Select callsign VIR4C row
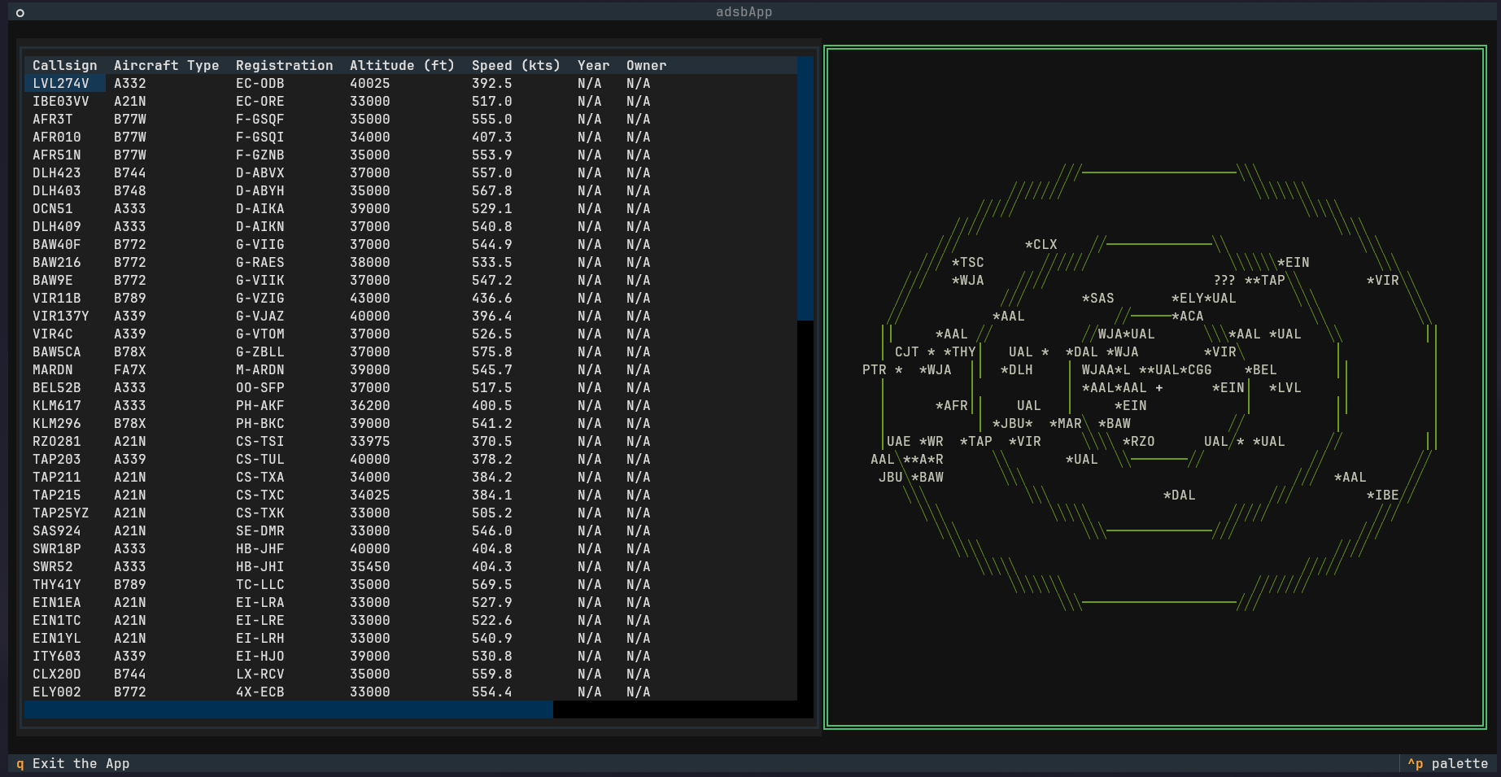 coord(411,334)
